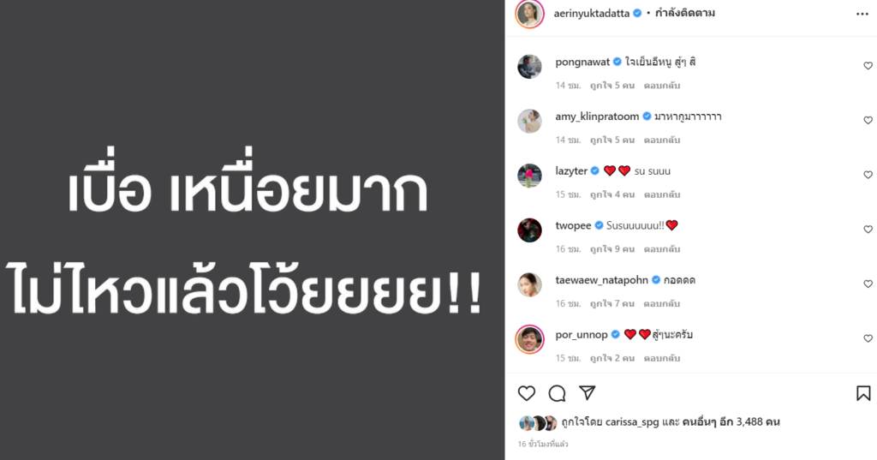
Task: Open aerinyuktadatta's profile picture in the header
Action: [x=529, y=14]
